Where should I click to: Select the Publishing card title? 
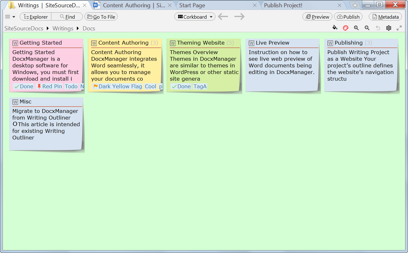pos(349,43)
